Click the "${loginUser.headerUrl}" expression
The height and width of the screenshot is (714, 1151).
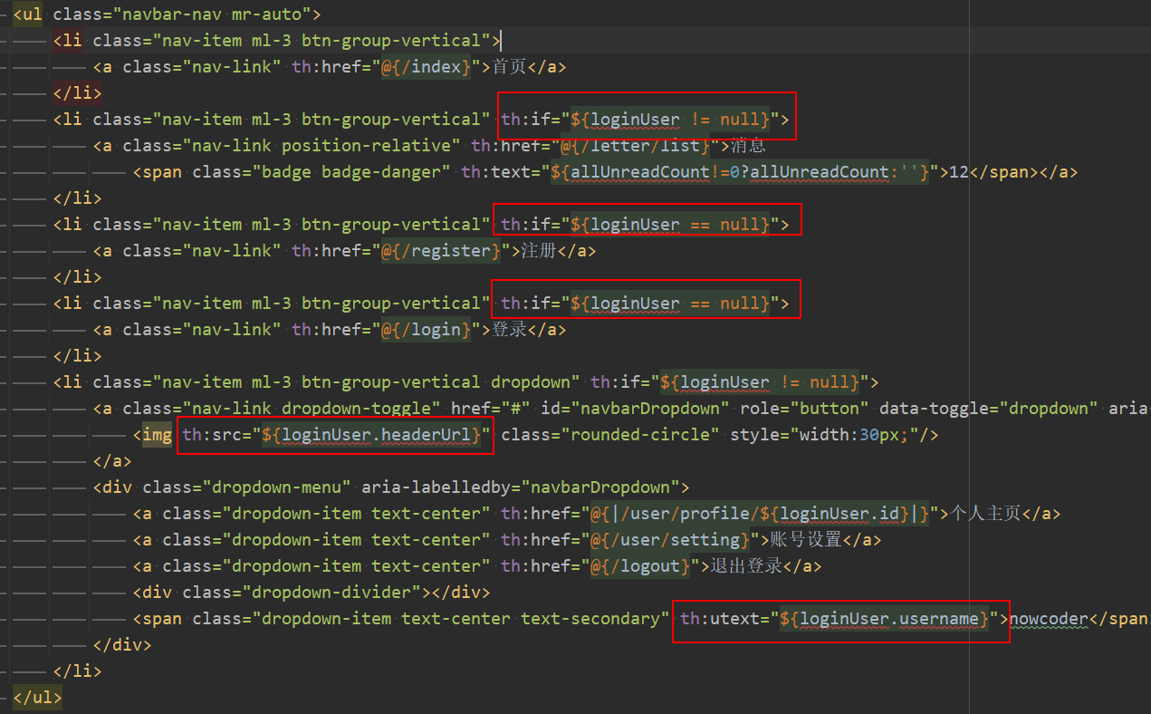pos(371,434)
